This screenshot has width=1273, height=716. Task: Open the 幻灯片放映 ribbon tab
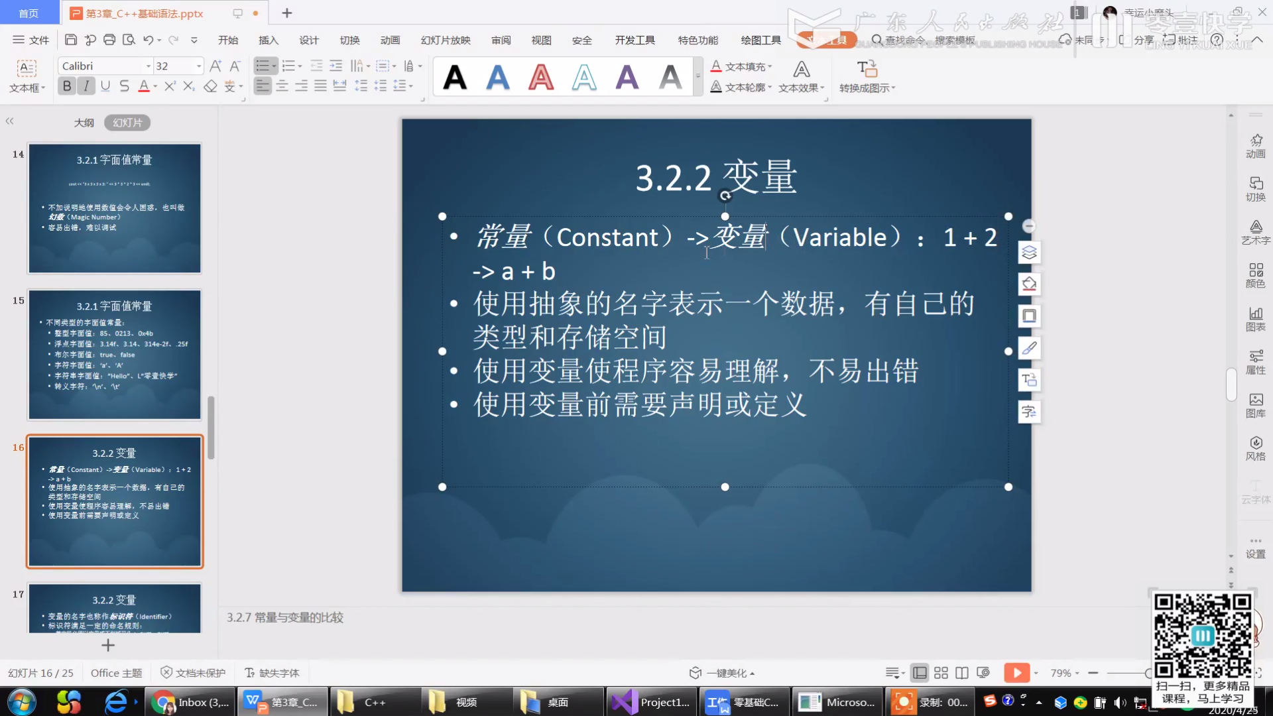[446, 40]
